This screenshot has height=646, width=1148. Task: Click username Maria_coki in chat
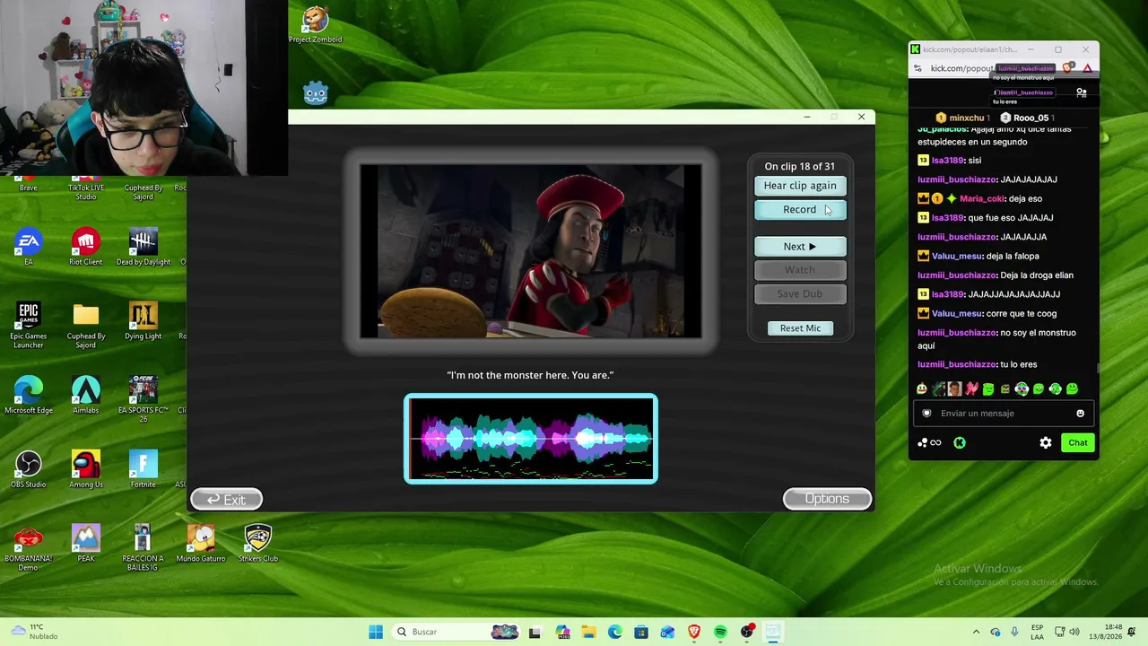click(982, 199)
